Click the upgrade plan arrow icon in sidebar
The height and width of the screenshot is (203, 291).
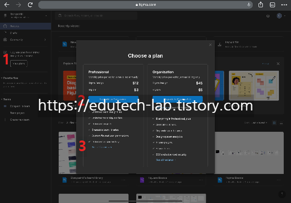pyautogui.click(x=5, y=52)
